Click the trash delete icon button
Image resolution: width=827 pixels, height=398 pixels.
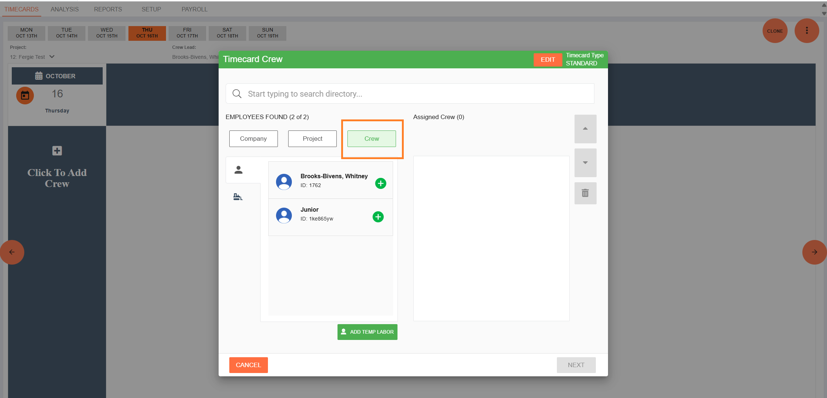coord(585,193)
